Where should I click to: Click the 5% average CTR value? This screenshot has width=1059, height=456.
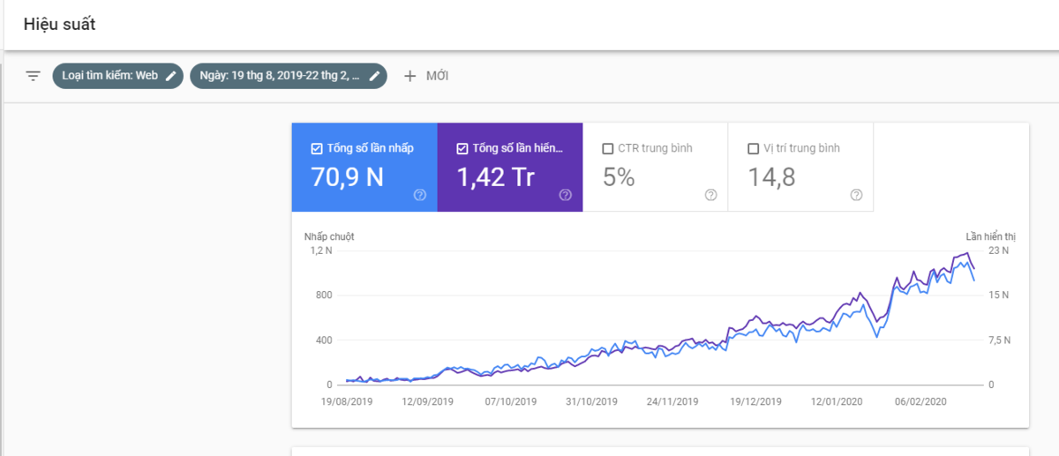[619, 177]
